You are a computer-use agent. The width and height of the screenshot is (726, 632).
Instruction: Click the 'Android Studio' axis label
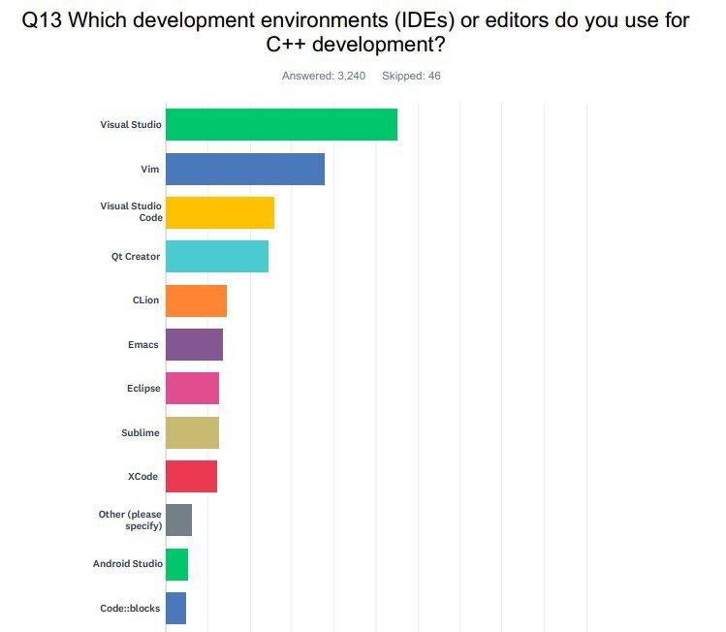click(x=128, y=563)
